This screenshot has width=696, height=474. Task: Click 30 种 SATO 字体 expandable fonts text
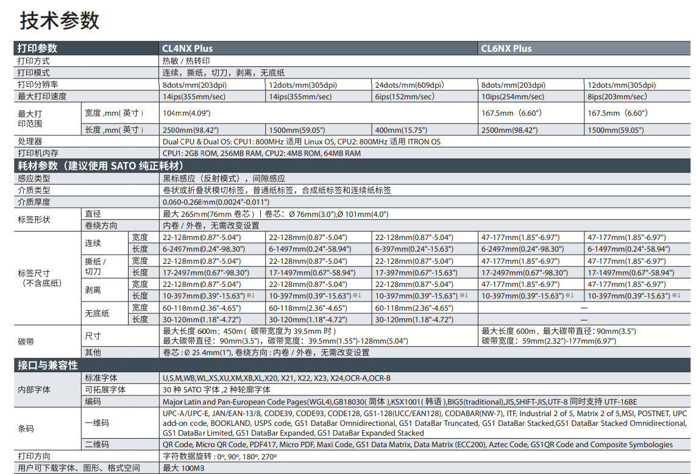coord(216,390)
